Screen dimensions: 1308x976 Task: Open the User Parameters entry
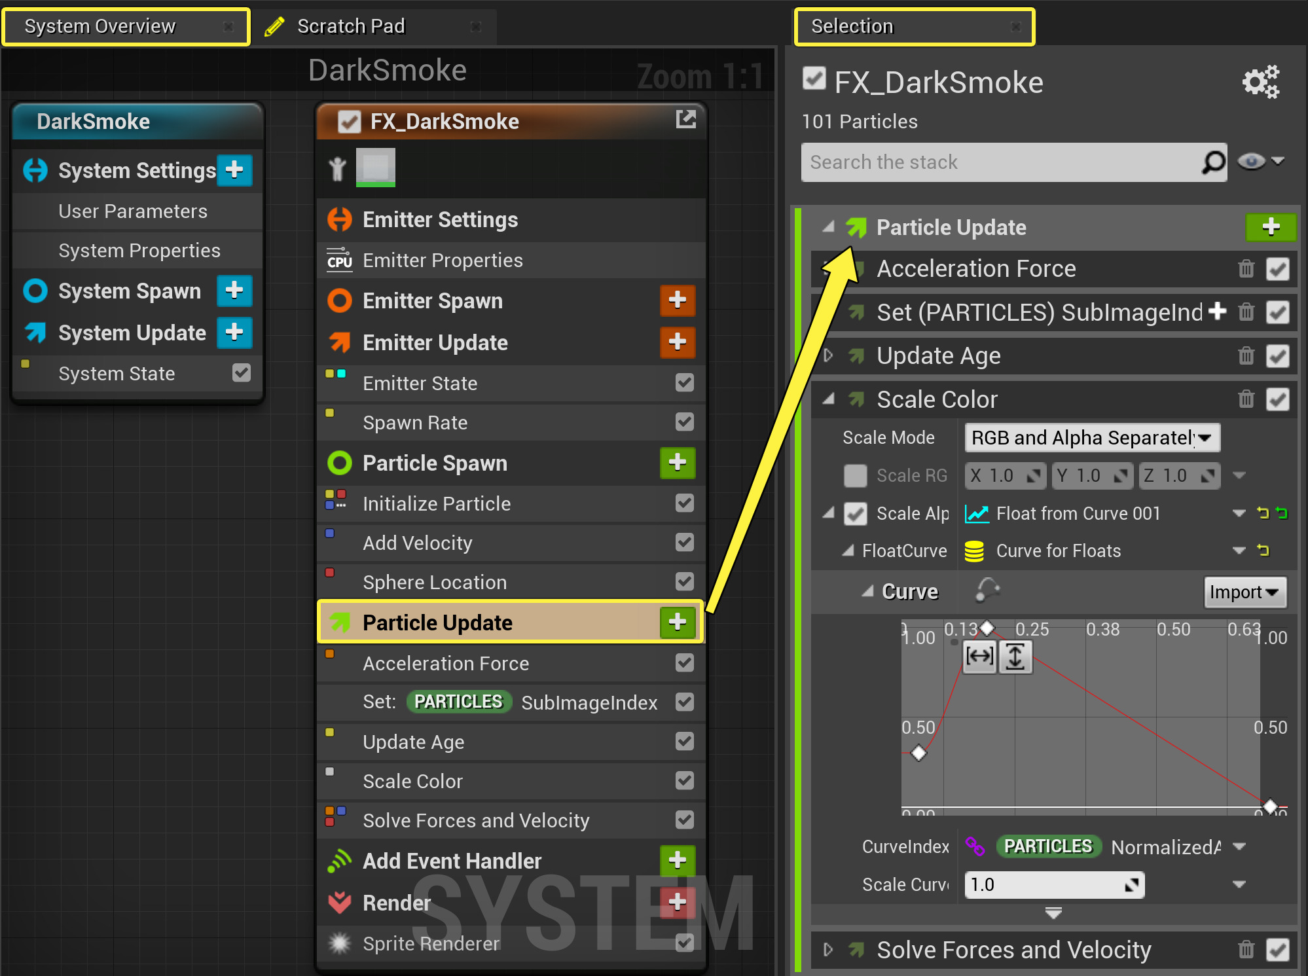[x=133, y=211]
